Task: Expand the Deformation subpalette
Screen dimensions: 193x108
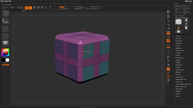Action: tap(179, 58)
